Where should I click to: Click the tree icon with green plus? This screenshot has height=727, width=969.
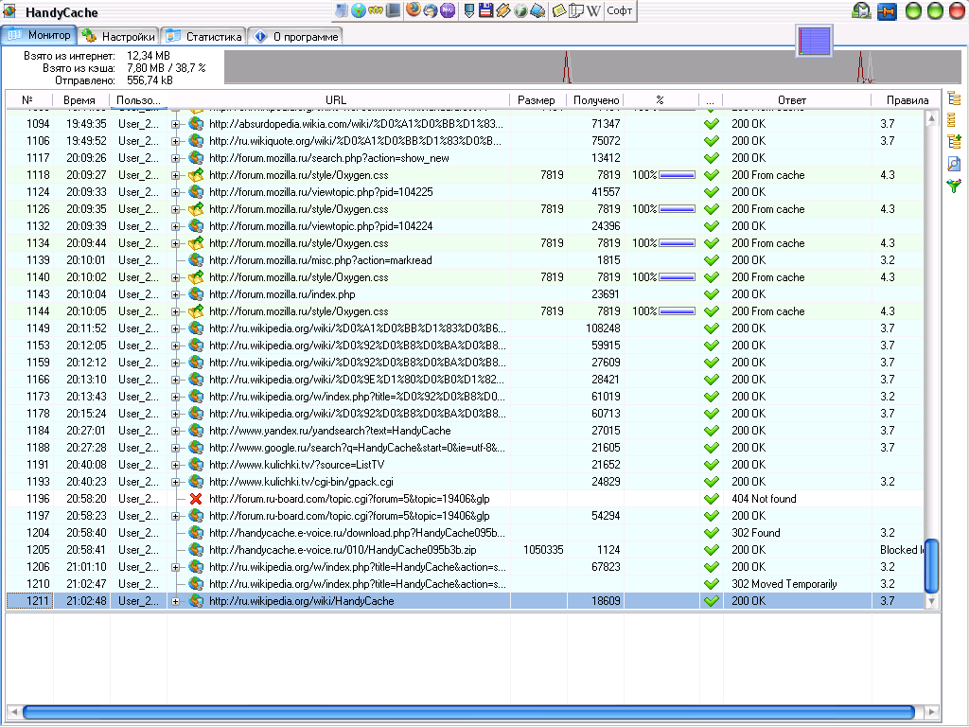pos(954,142)
